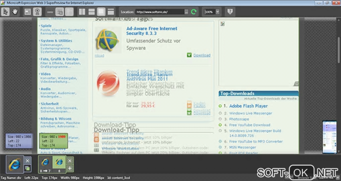Open the Location URL history dropdown
The height and width of the screenshot is (181, 341).
tap(186, 12)
